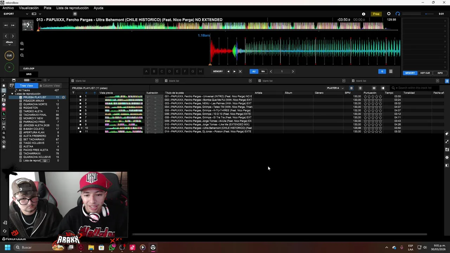Go to next memory cue arrow
The image size is (450, 253).
pos(234,71)
